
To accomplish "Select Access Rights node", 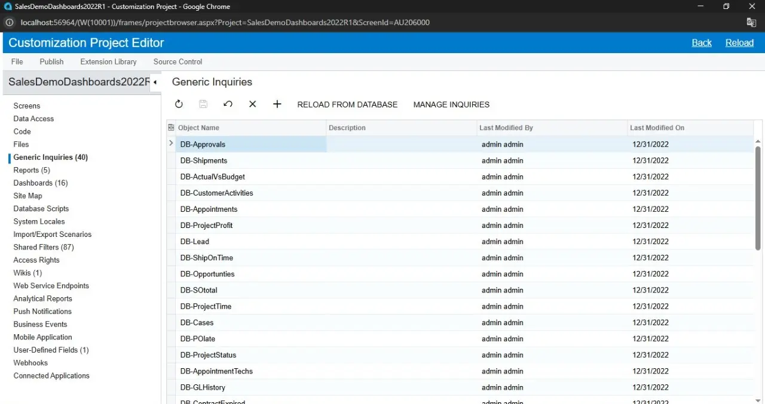I will click(x=36, y=260).
